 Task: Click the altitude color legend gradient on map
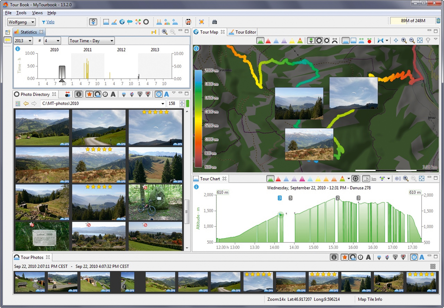pos(198,119)
